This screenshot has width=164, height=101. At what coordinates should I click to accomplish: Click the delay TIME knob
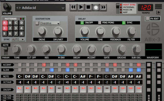click(x=100, y=31)
